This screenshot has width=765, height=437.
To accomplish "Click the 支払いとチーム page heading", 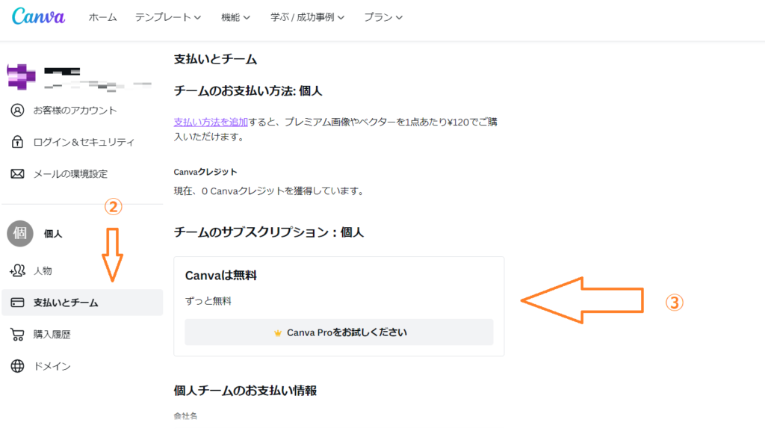I will tap(215, 59).
